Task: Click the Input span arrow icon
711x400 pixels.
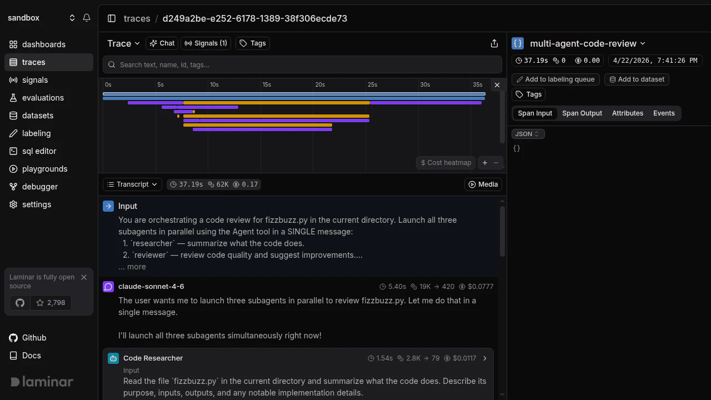Action: [108, 206]
